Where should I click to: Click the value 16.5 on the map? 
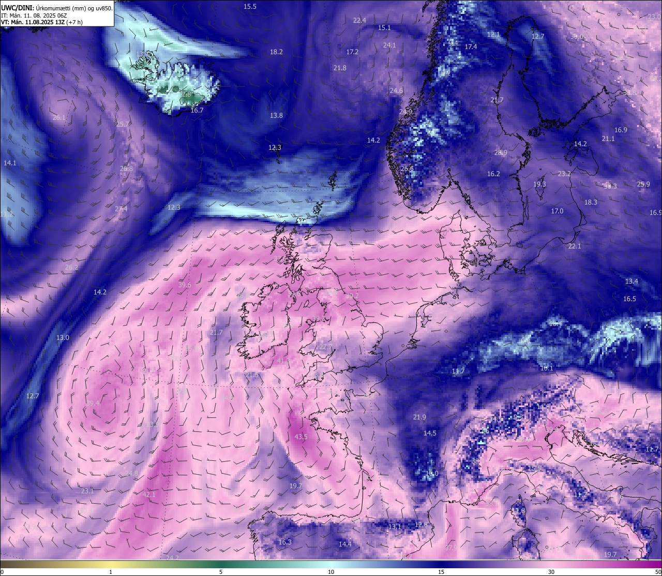(629, 299)
